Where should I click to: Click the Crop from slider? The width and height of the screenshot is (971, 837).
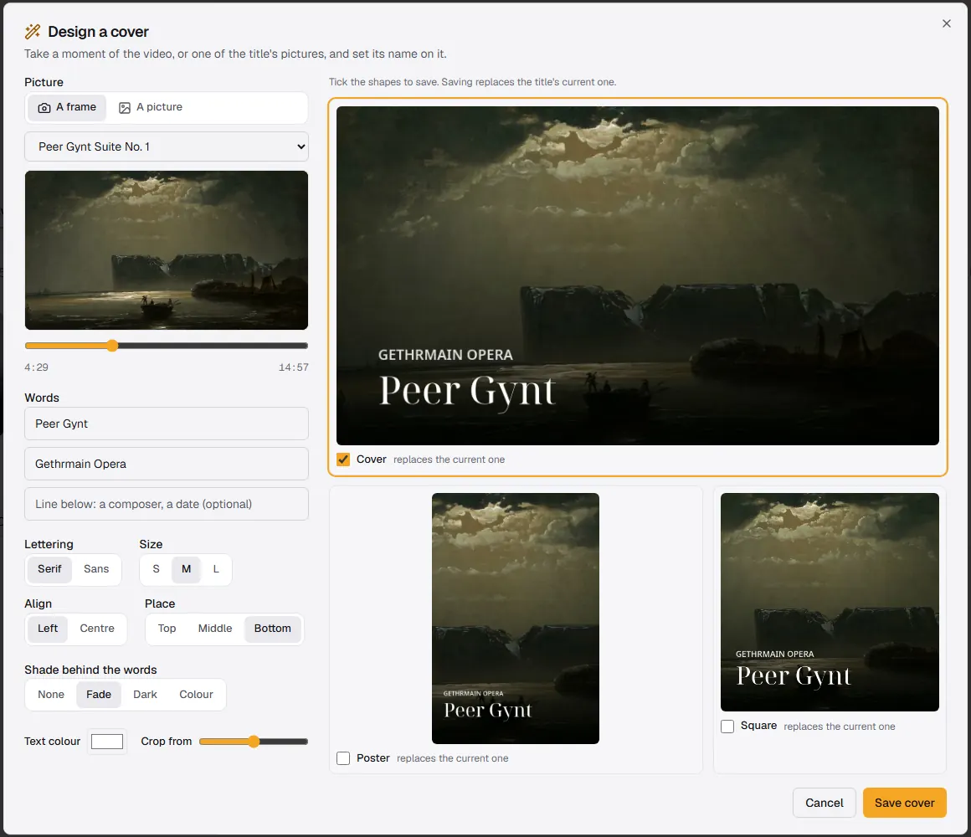coord(254,742)
